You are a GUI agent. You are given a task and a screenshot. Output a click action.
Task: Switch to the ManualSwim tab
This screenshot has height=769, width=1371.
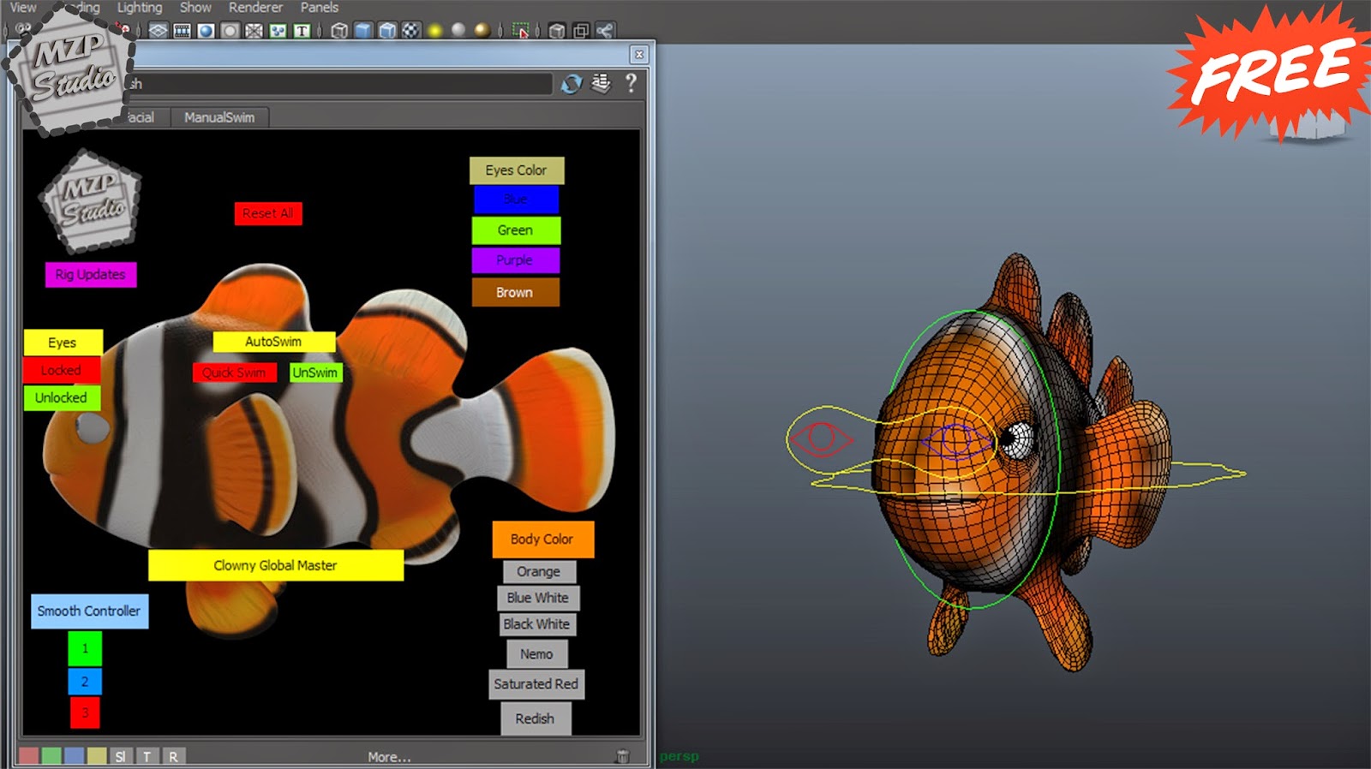click(x=219, y=117)
